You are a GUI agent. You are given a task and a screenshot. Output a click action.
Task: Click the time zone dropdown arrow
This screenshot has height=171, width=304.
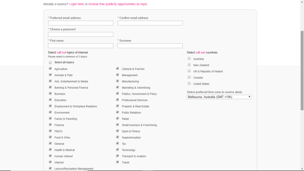[x=250, y=97]
